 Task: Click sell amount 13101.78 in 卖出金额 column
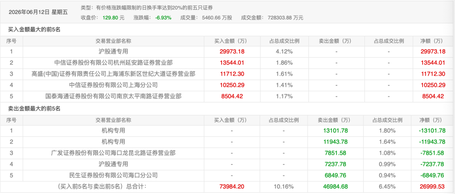[335, 130]
